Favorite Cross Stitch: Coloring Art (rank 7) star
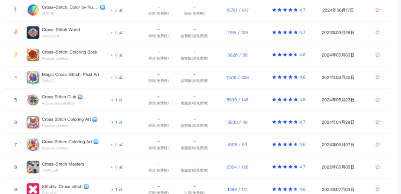The height and width of the screenshot is (194, 401). pos(378,144)
